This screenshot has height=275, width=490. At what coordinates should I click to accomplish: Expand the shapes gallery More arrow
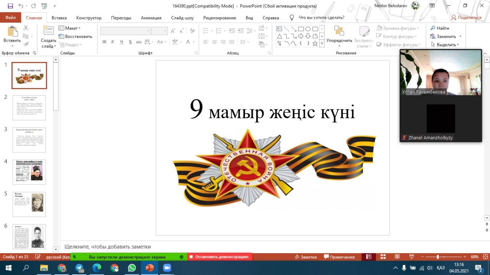322,44
